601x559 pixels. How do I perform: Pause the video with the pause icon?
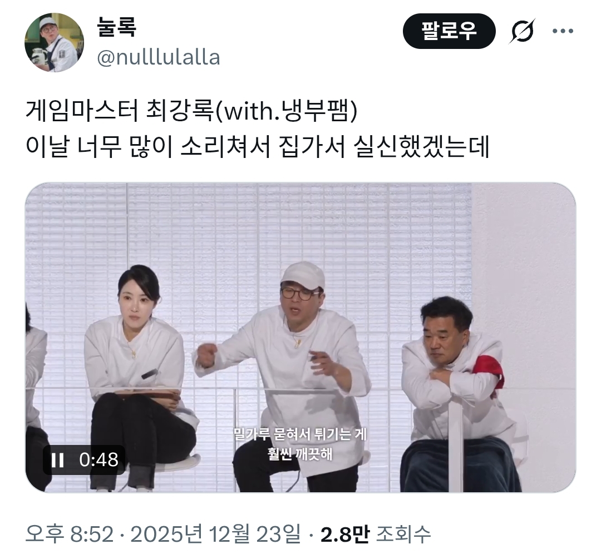(x=58, y=460)
